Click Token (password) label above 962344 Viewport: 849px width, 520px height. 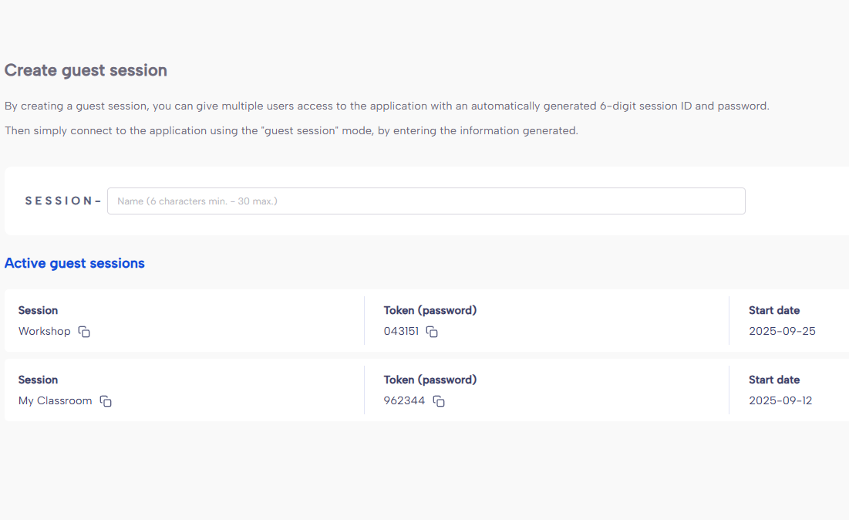(430, 380)
